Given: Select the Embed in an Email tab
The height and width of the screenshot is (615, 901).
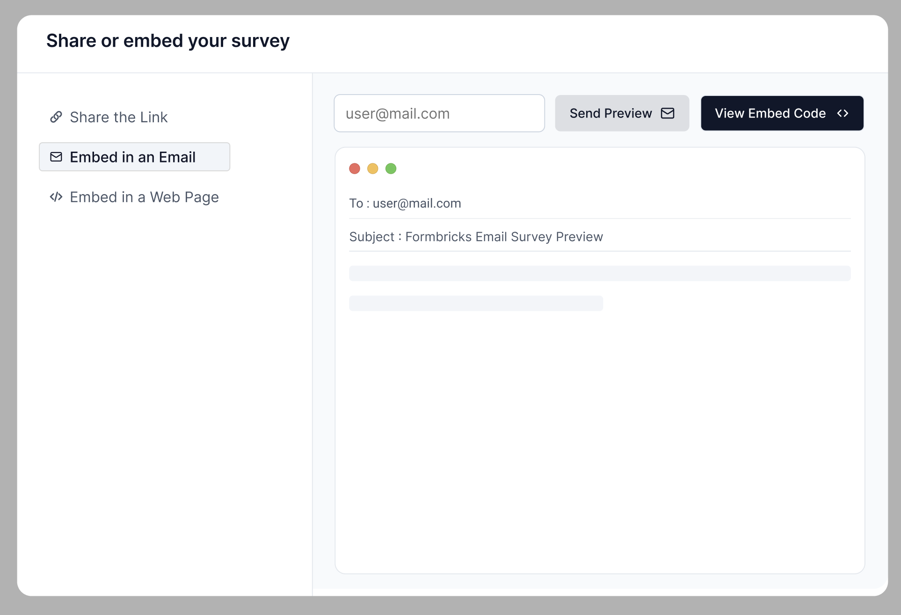Looking at the screenshot, I should 132,157.
